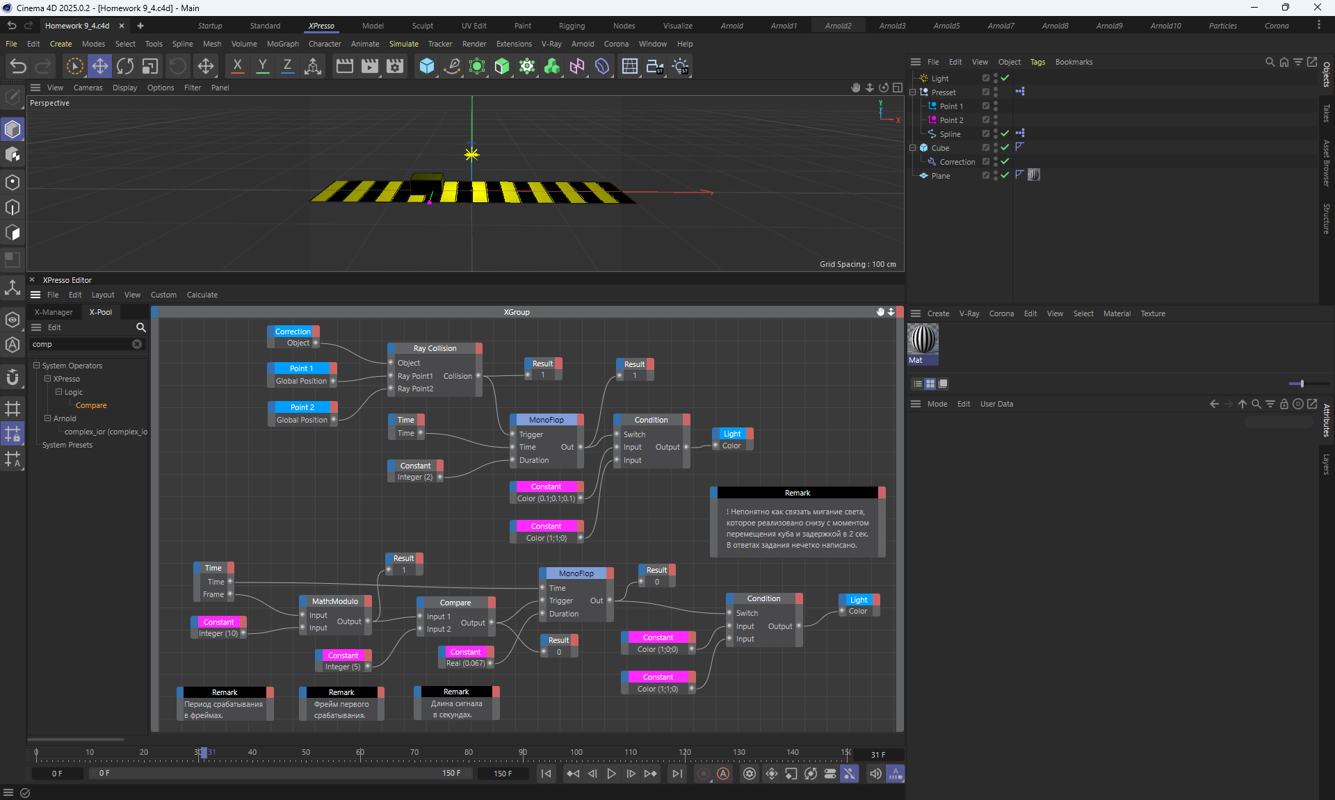Switch to the X-Manager tab
Image resolution: width=1335 pixels, height=800 pixels.
pos(54,312)
